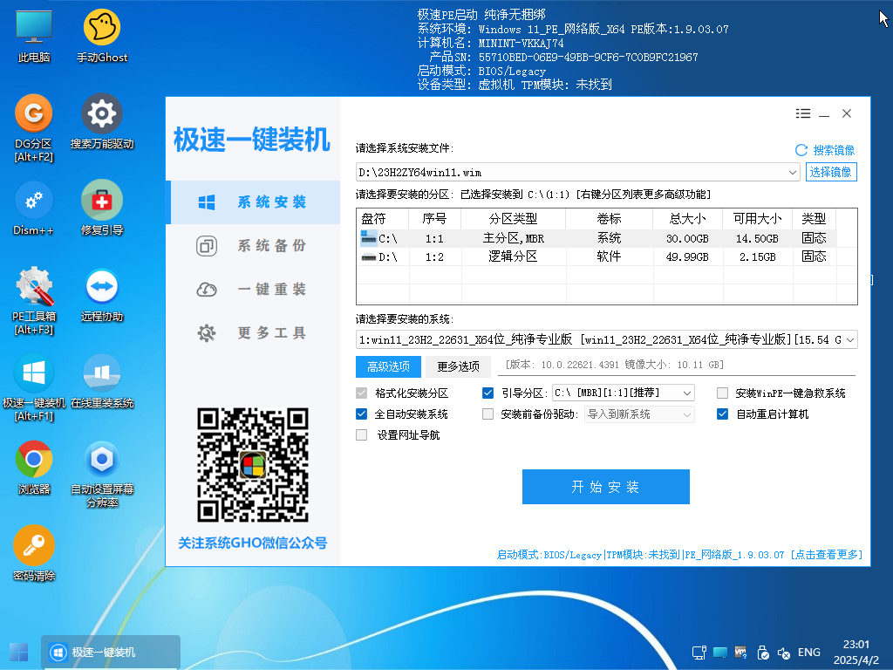Click the blue monitor tray icon
The image size is (893, 670).
point(719,653)
